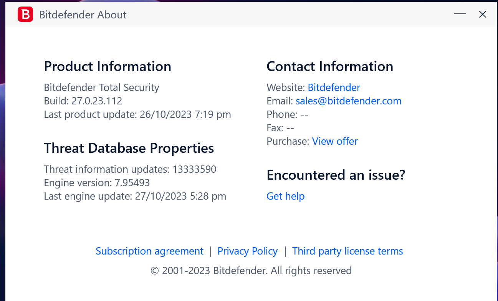This screenshot has height=301, width=498.
Task: View the Privacy Policy link
Action: point(247,251)
